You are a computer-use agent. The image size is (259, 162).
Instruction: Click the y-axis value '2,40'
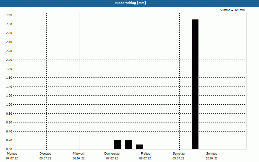tap(9, 42)
